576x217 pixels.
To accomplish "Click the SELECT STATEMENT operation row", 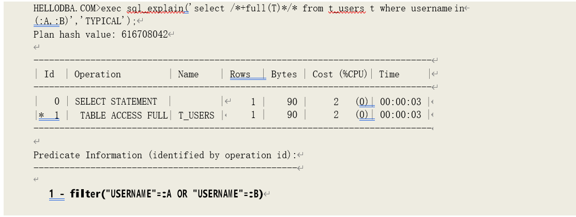I will tap(115, 102).
